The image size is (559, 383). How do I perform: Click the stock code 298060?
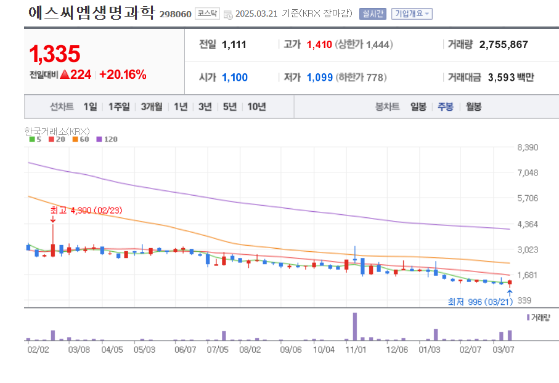(x=176, y=14)
